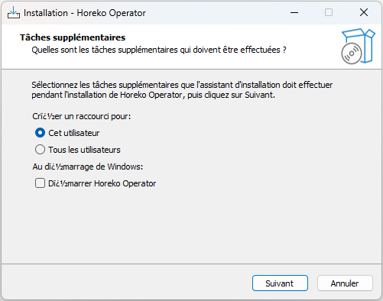Click the Annuler button
The image size is (383, 301).
pyautogui.click(x=345, y=283)
